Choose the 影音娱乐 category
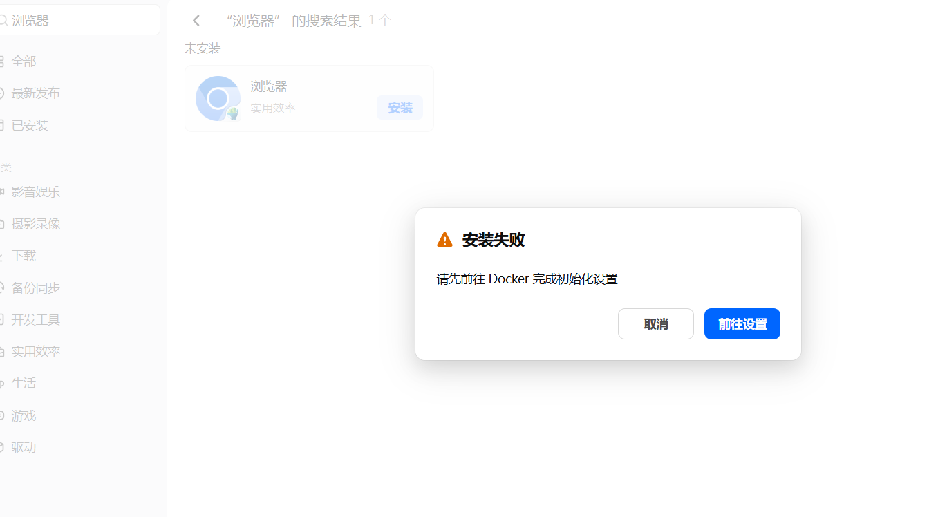 [35, 191]
